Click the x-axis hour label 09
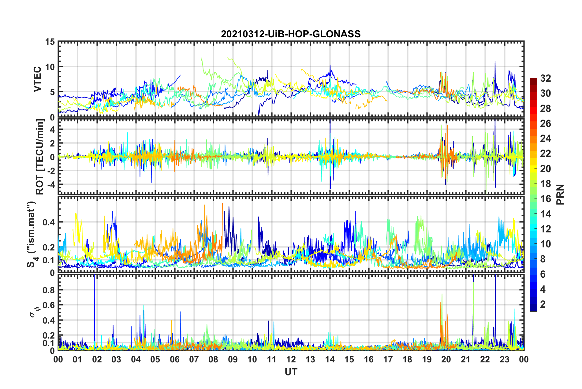 (x=233, y=359)
